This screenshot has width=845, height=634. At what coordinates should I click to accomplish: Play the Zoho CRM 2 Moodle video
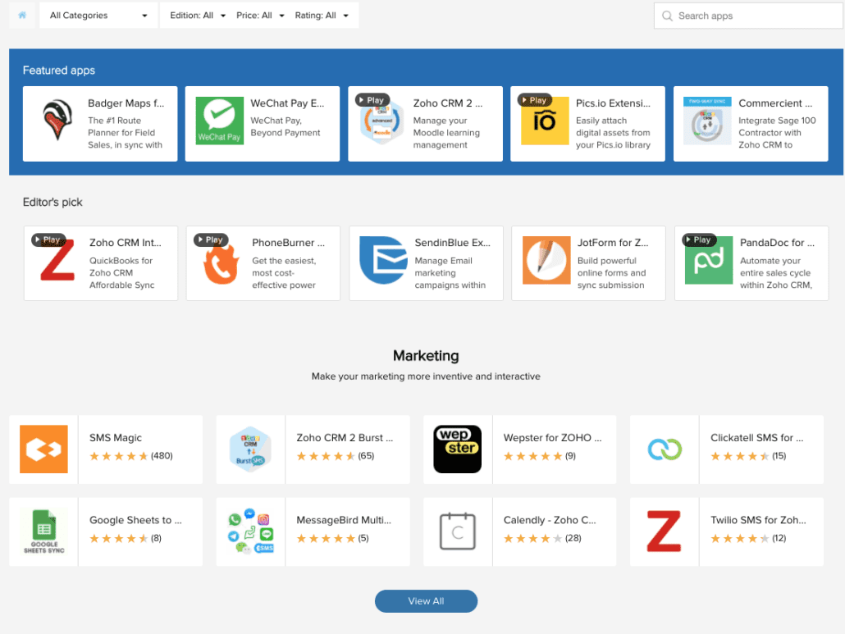(372, 99)
